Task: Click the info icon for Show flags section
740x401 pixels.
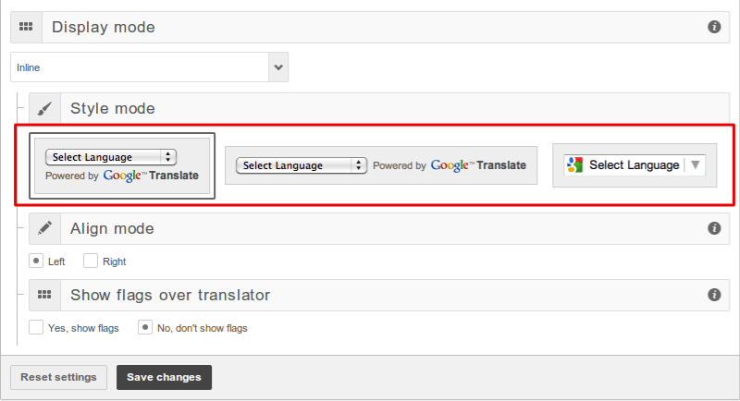Action: pyautogui.click(x=714, y=296)
